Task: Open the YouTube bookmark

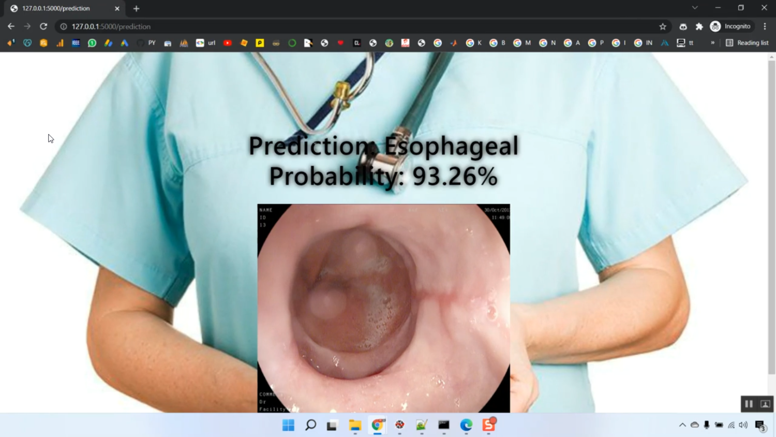Action: [227, 43]
